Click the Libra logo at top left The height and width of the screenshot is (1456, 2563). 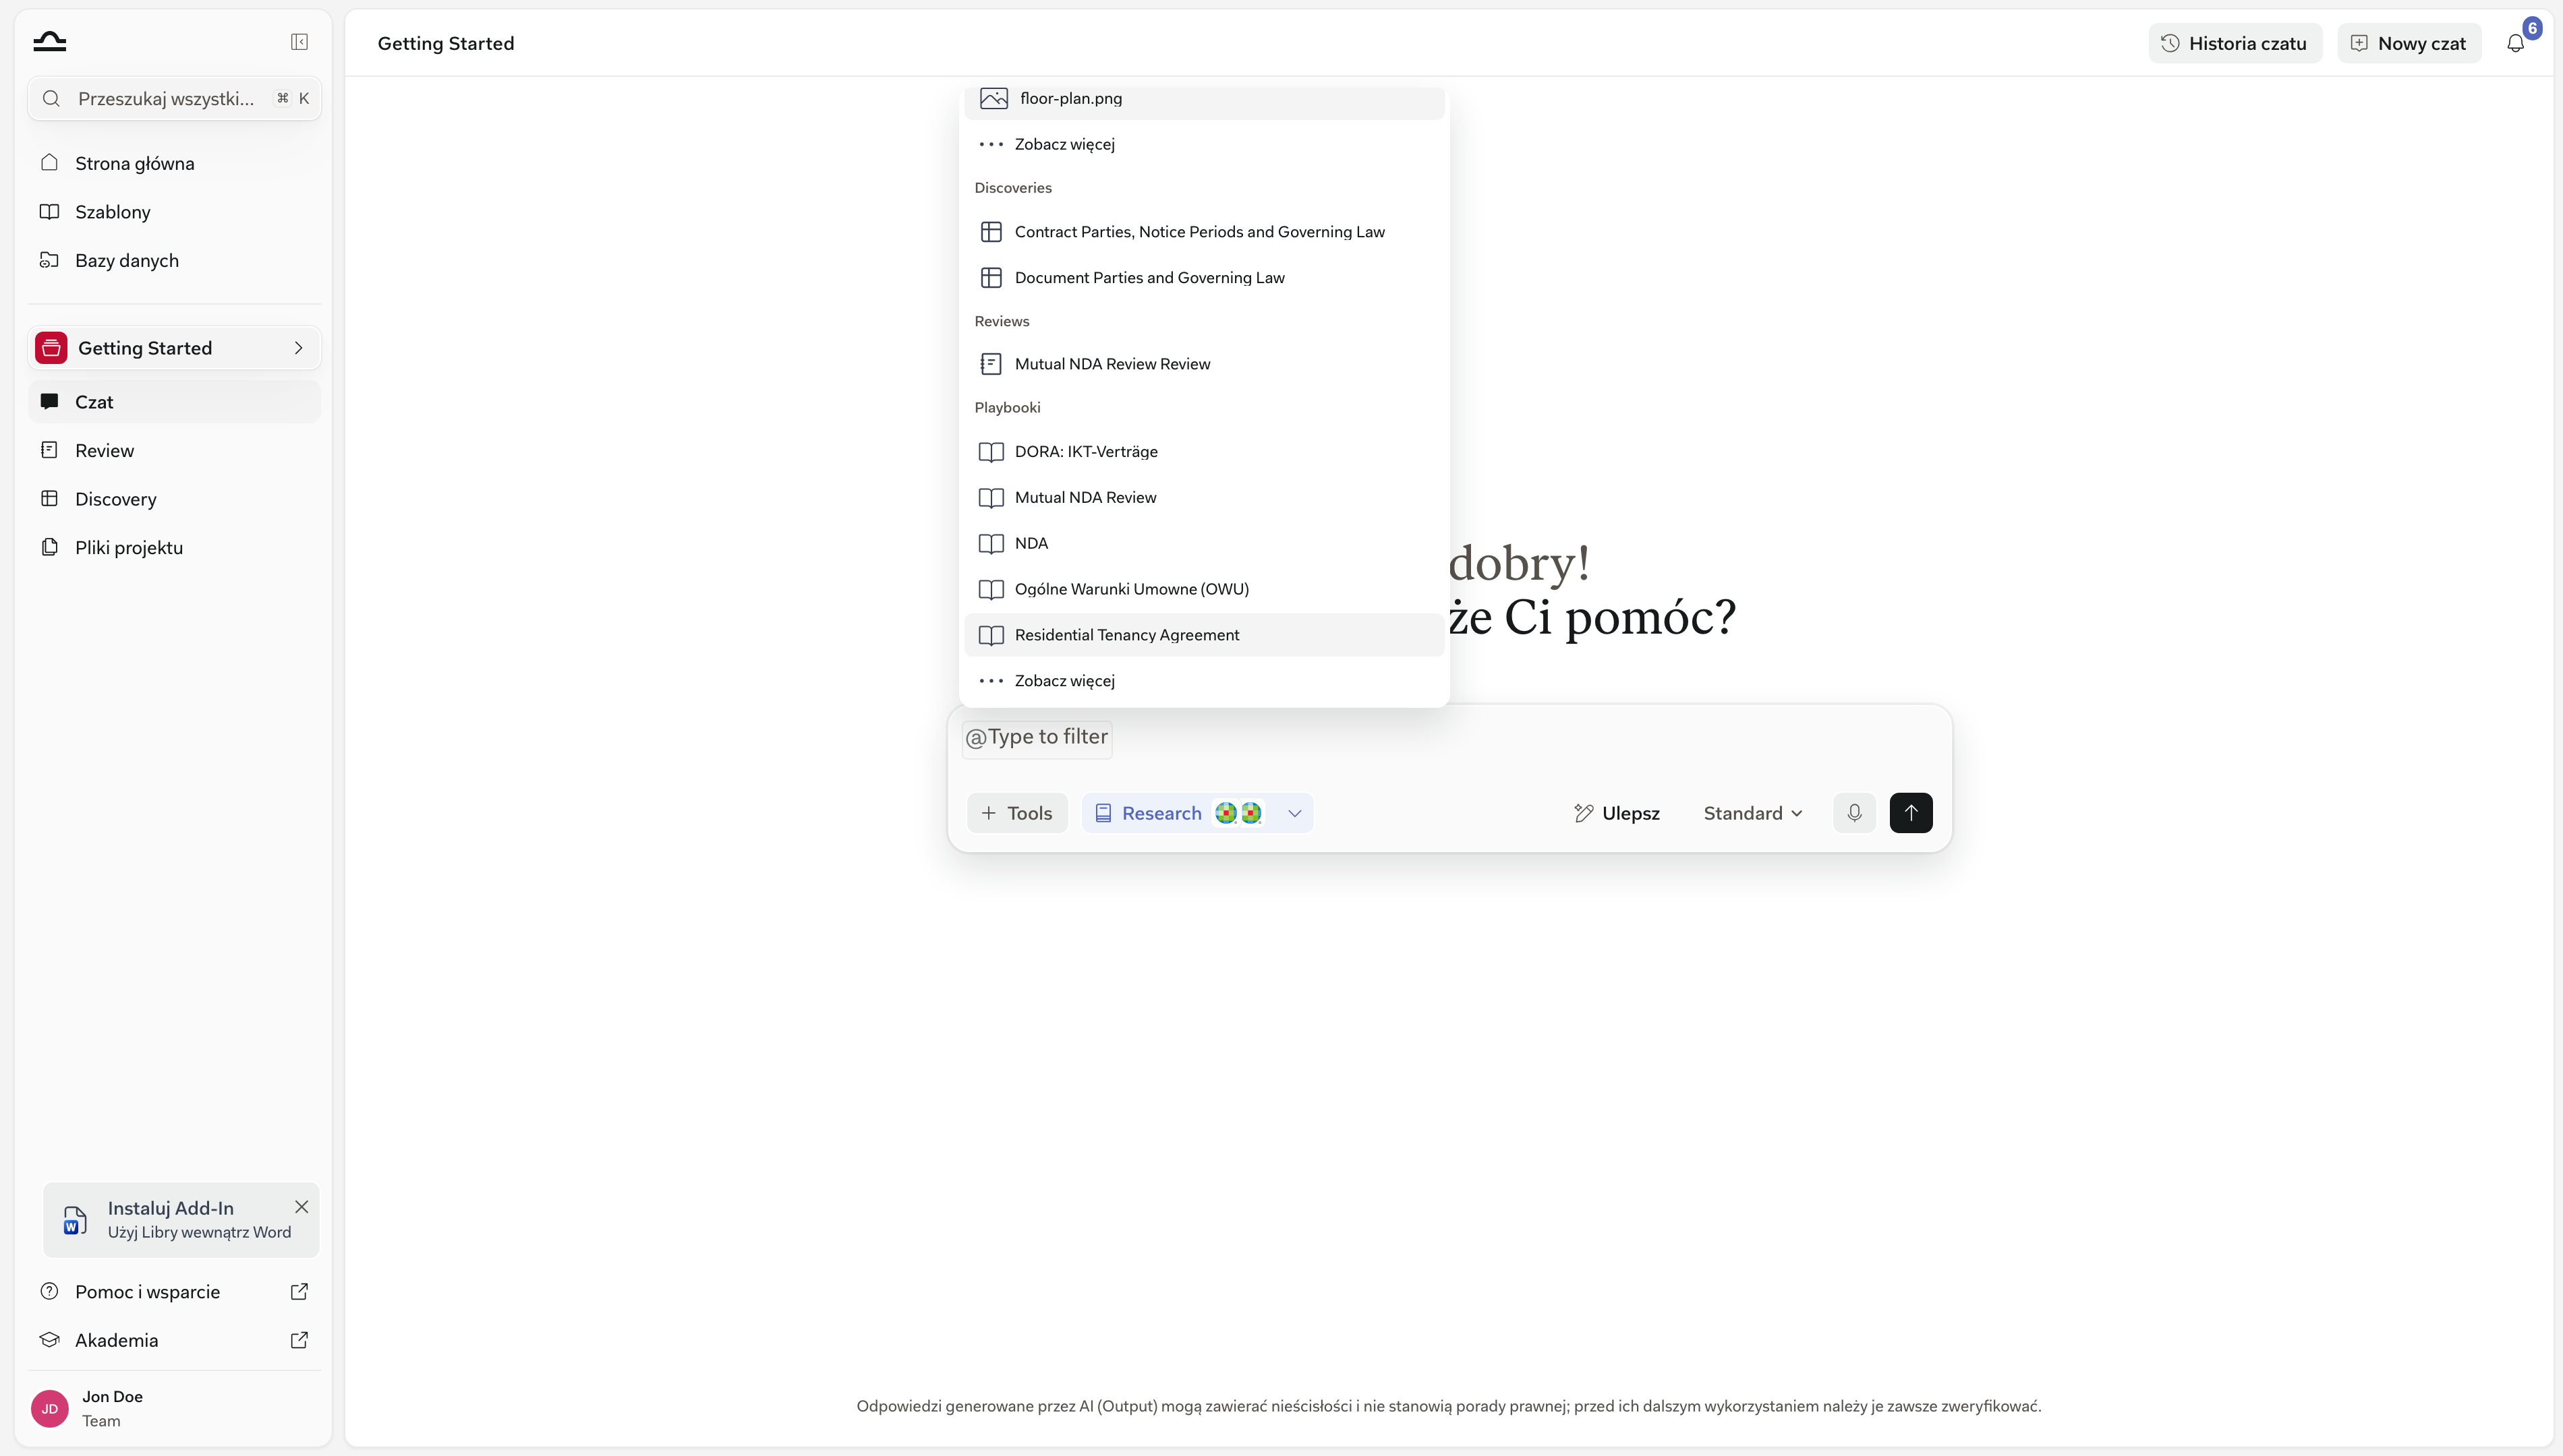(49, 42)
